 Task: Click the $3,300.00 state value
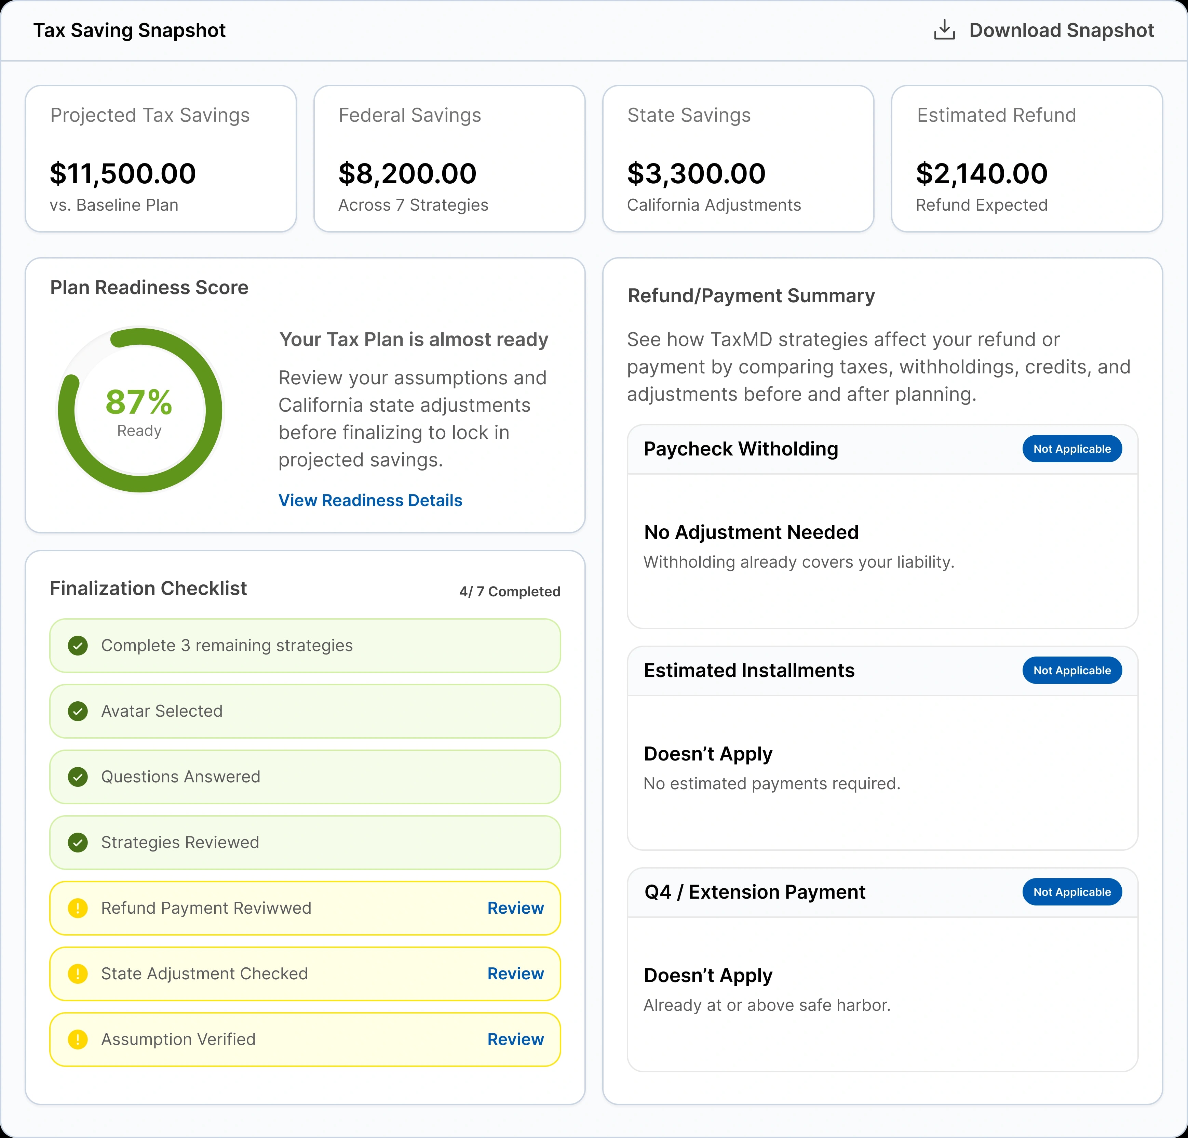point(697,173)
